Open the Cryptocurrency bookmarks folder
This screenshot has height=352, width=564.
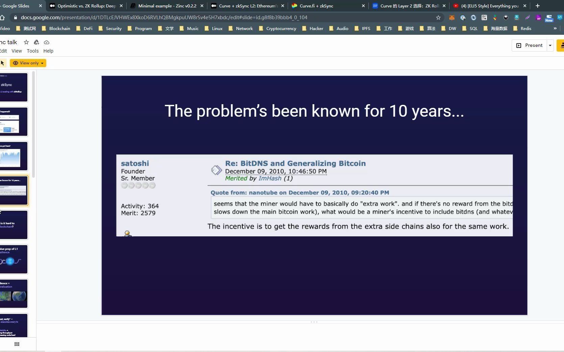278,28
